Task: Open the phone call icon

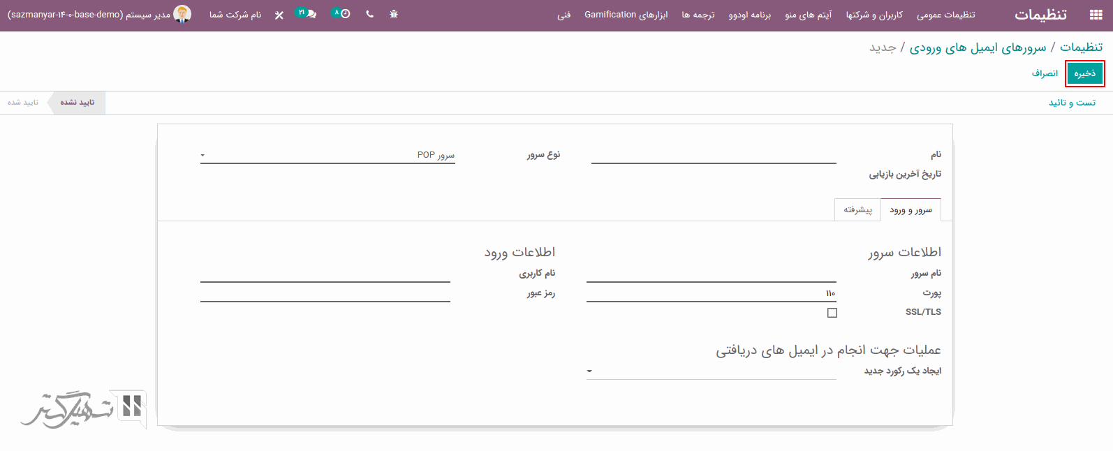Action: point(369,14)
